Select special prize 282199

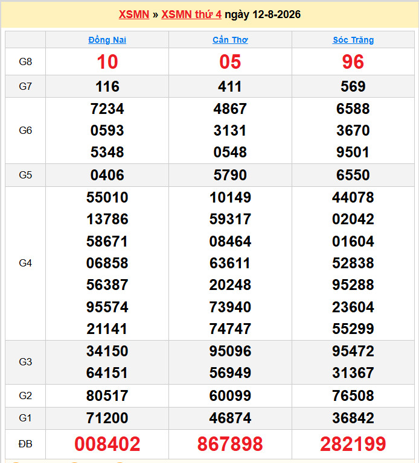[x=353, y=444]
